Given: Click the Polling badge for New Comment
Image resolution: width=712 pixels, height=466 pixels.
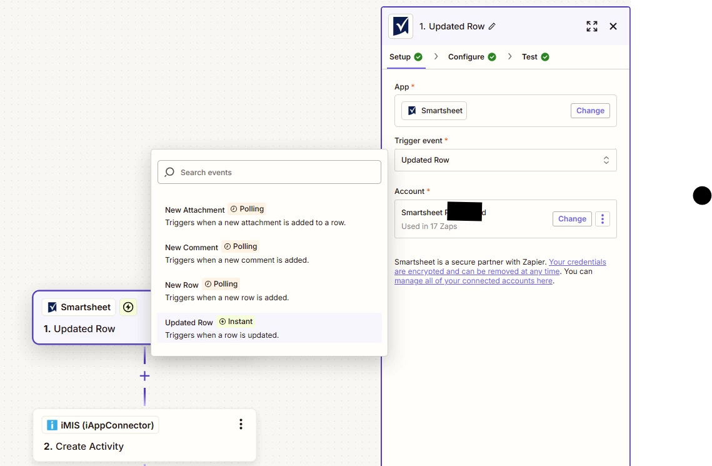Looking at the screenshot, I should (x=240, y=246).
